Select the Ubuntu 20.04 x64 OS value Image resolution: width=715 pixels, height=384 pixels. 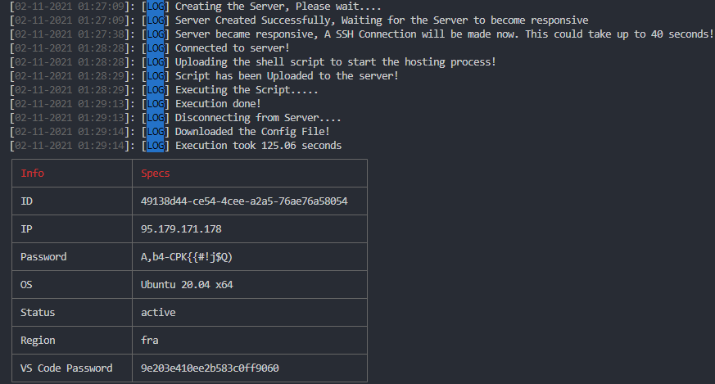click(187, 285)
